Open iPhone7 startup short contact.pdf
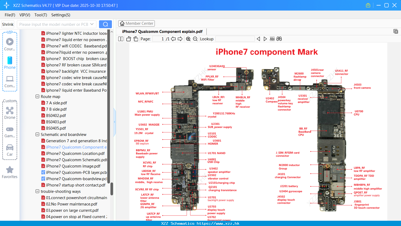 (x=73, y=185)
